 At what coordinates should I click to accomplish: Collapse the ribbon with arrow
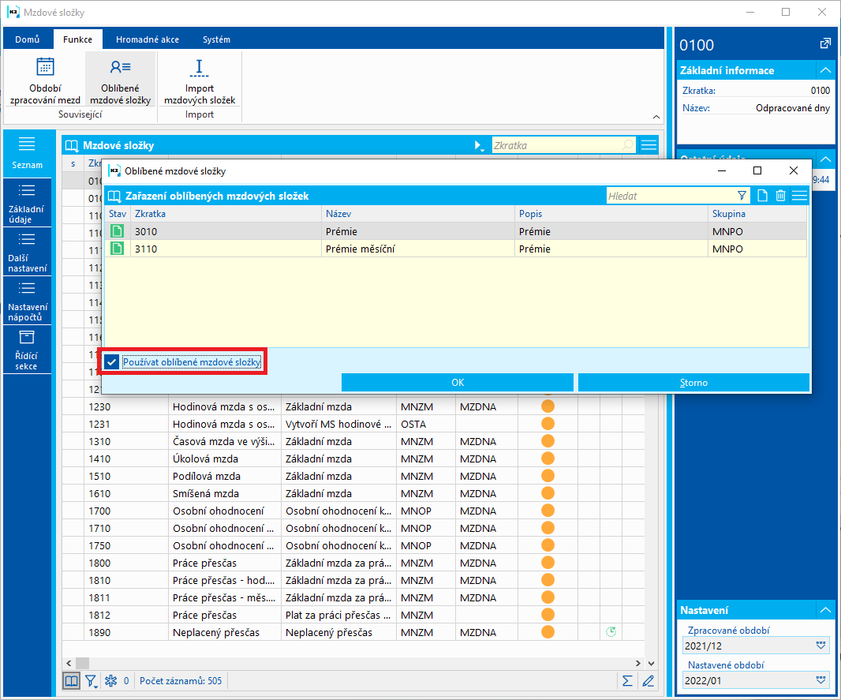[x=656, y=117]
